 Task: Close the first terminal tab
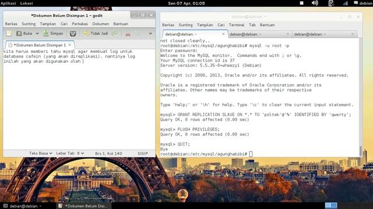click(x=223, y=34)
